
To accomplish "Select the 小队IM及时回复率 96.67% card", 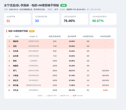I will [103, 19].
